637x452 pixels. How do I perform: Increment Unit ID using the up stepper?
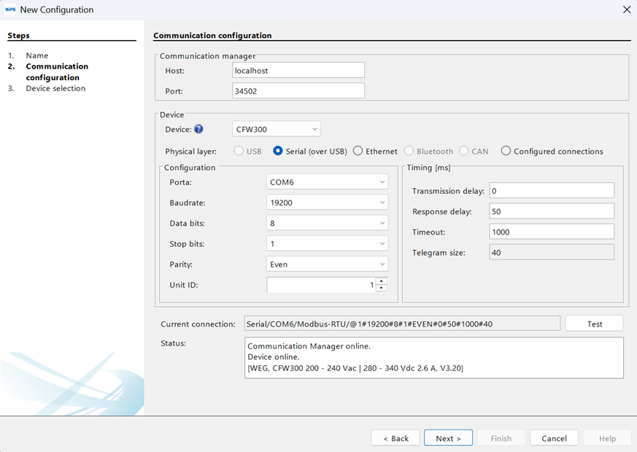[381, 281]
